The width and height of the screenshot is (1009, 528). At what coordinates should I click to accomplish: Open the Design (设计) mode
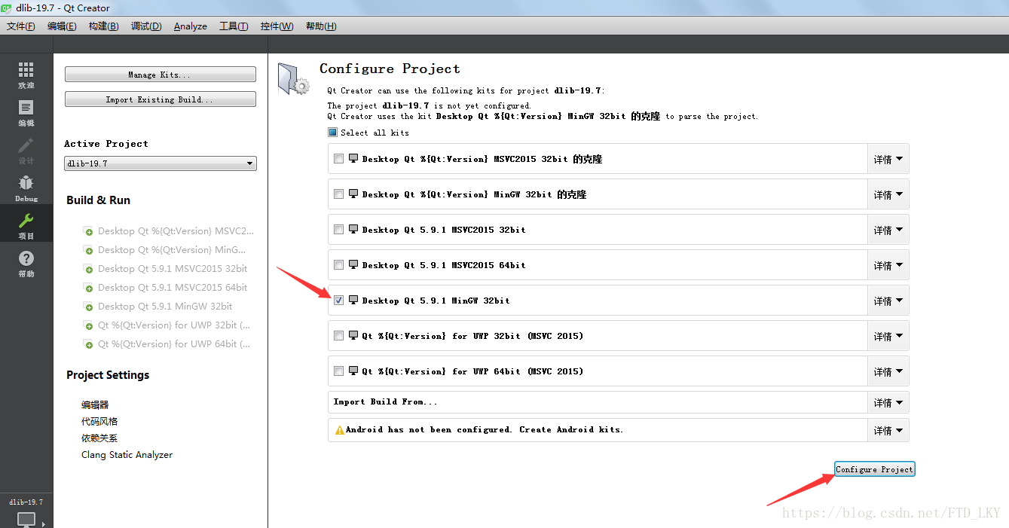pos(26,151)
